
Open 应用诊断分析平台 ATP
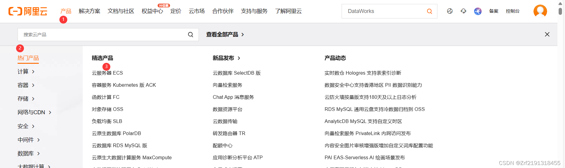[x=238, y=157]
